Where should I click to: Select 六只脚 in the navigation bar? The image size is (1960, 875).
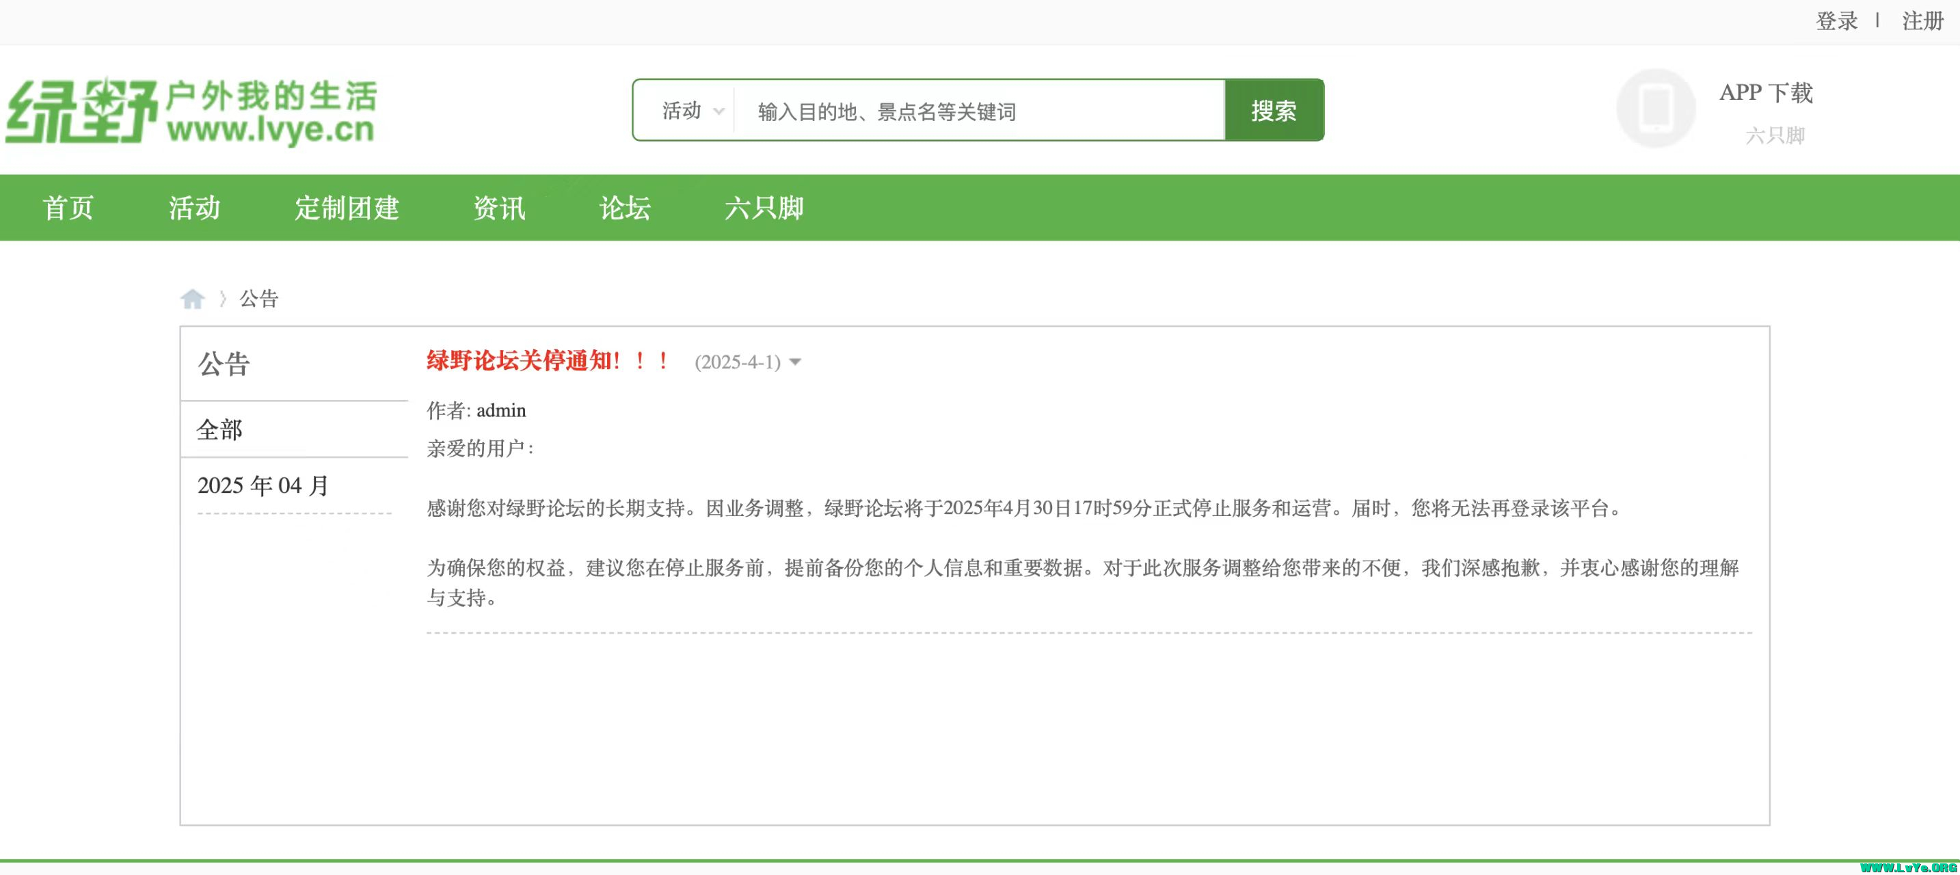click(x=764, y=208)
